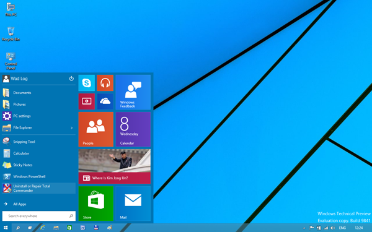This screenshot has height=232, width=372.
Task: Select Uninstall or Repair Total Commander
Action: pyautogui.click(x=39, y=188)
